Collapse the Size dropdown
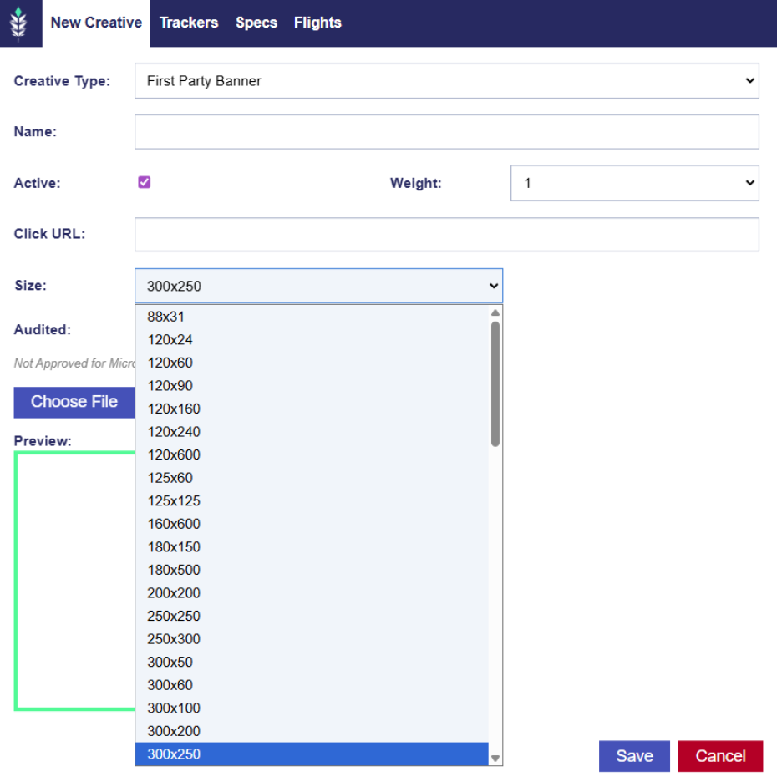This screenshot has height=782, width=777. point(318,286)
